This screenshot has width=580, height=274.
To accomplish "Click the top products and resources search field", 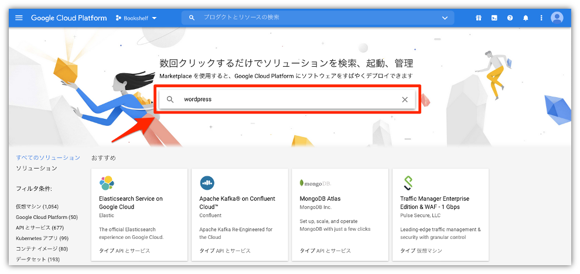I will click(318, 18).
